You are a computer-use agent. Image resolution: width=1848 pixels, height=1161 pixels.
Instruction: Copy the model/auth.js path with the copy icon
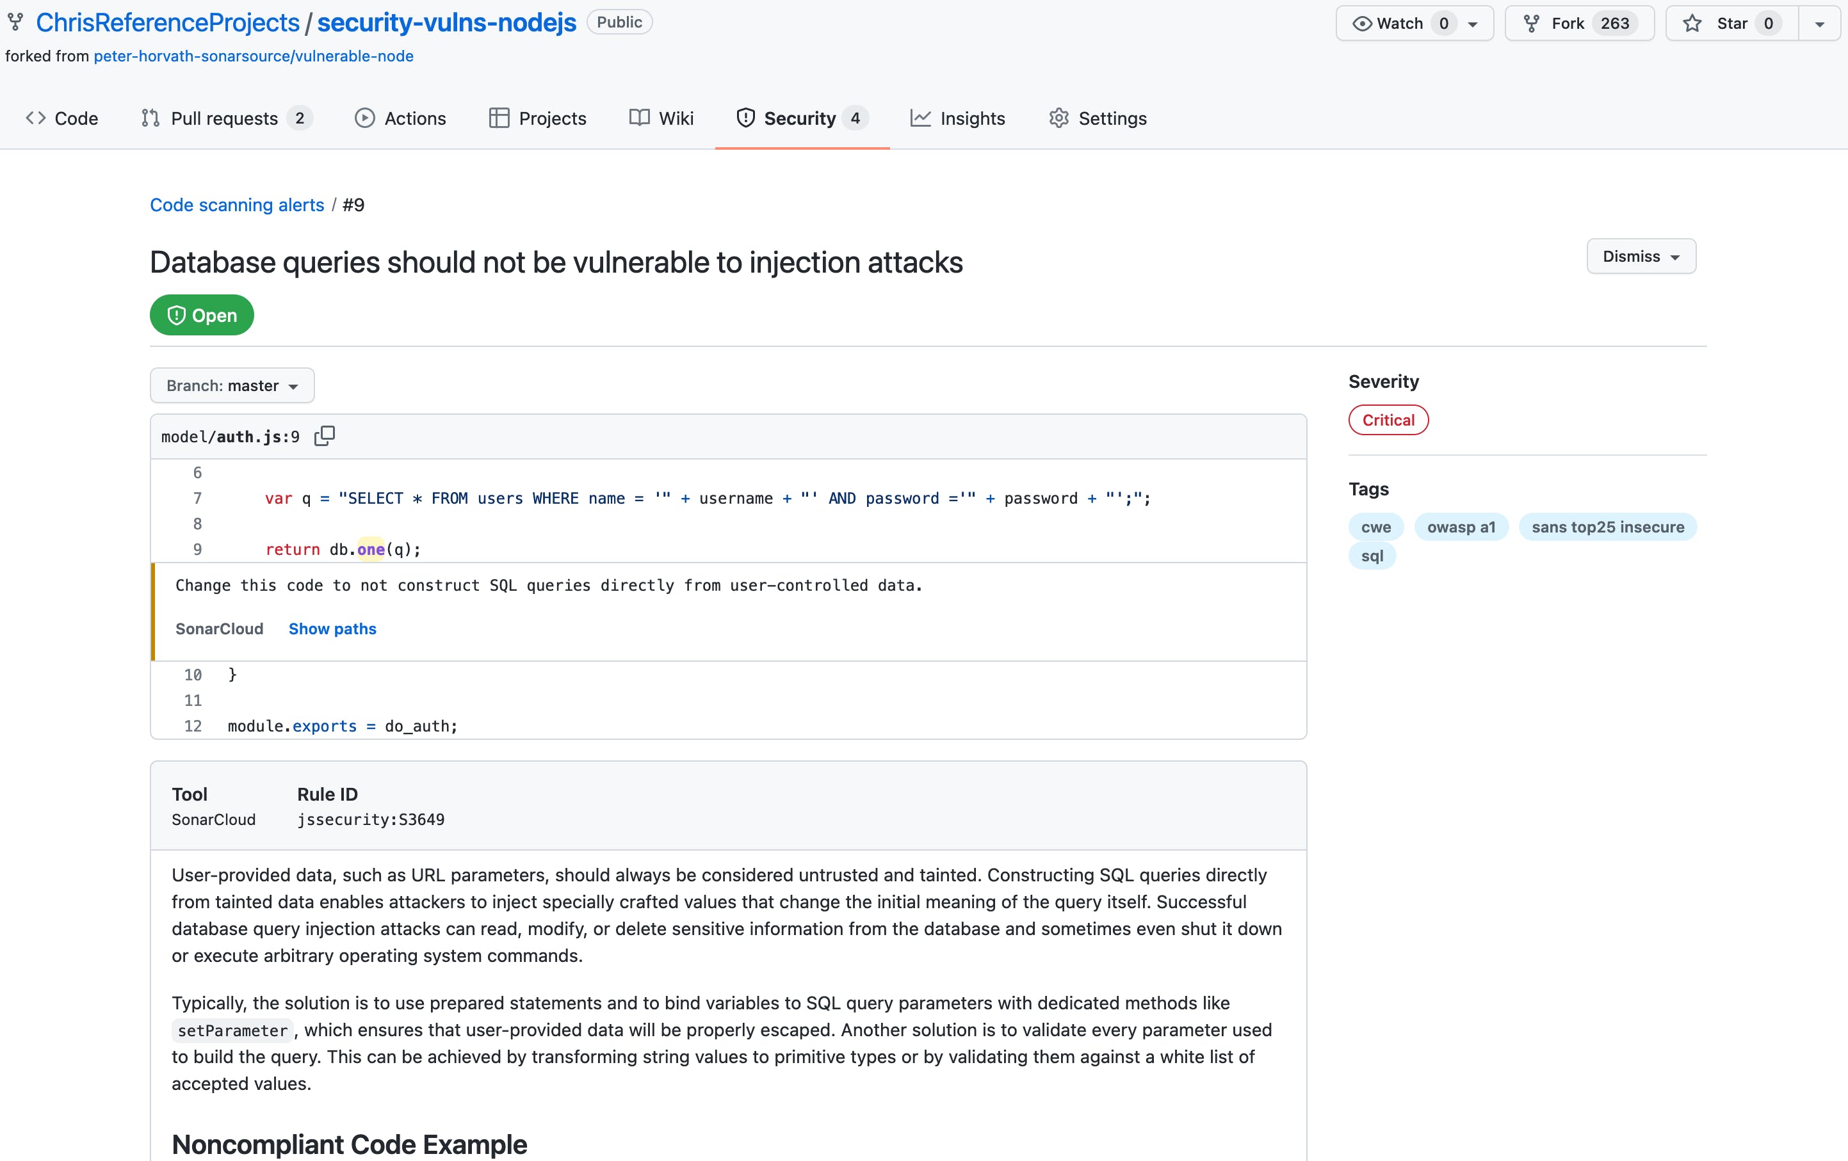pos(325,436)
